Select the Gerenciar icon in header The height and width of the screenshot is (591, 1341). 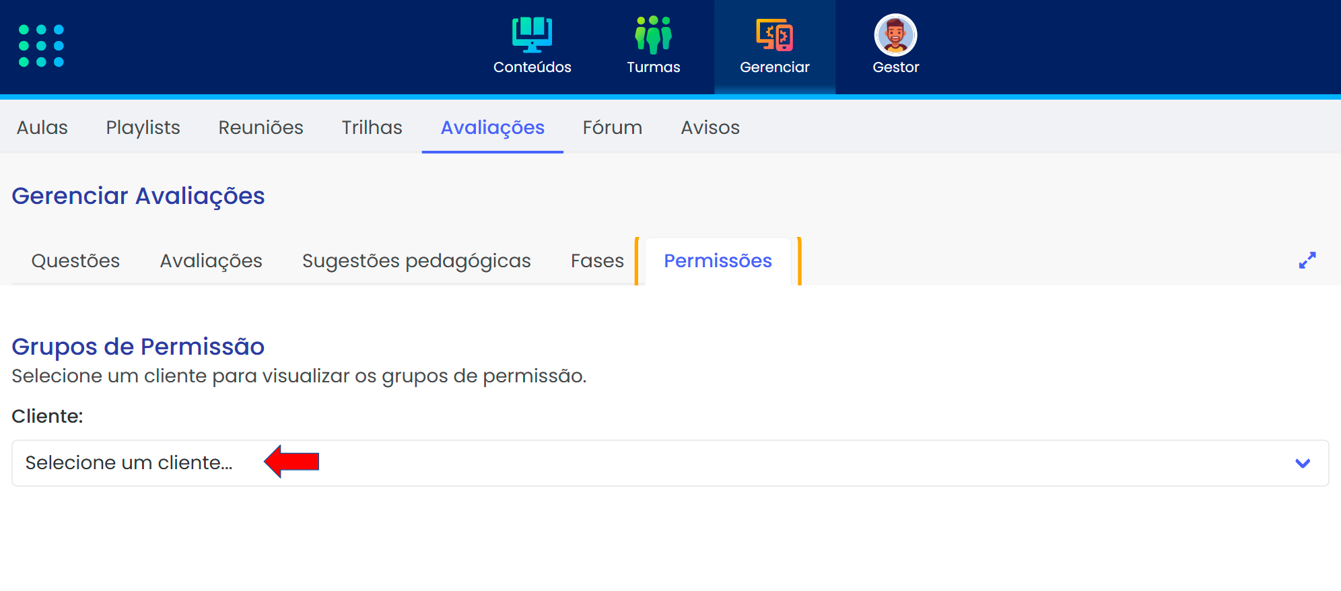(774, 35)
